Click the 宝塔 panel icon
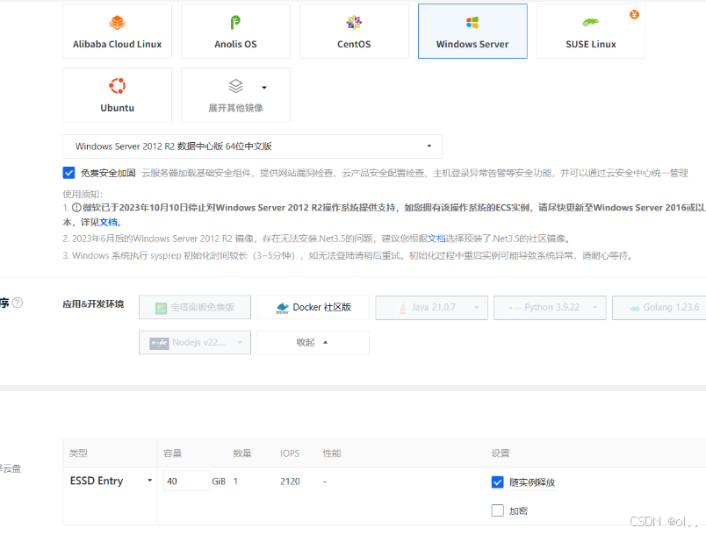 point(161,308)
